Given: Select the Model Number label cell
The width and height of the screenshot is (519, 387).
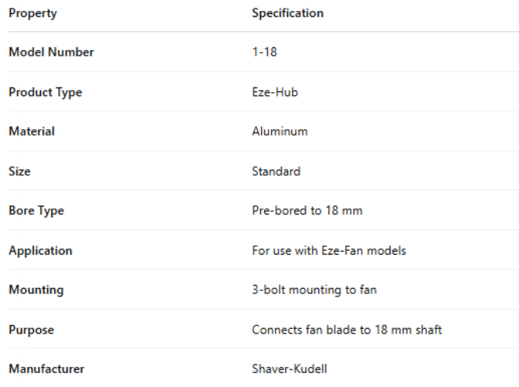Looking at the screenshot, I should click(51, 53).
